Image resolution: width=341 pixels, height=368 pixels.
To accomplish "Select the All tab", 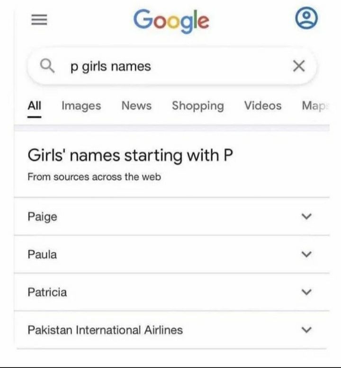I will point(34,106).
